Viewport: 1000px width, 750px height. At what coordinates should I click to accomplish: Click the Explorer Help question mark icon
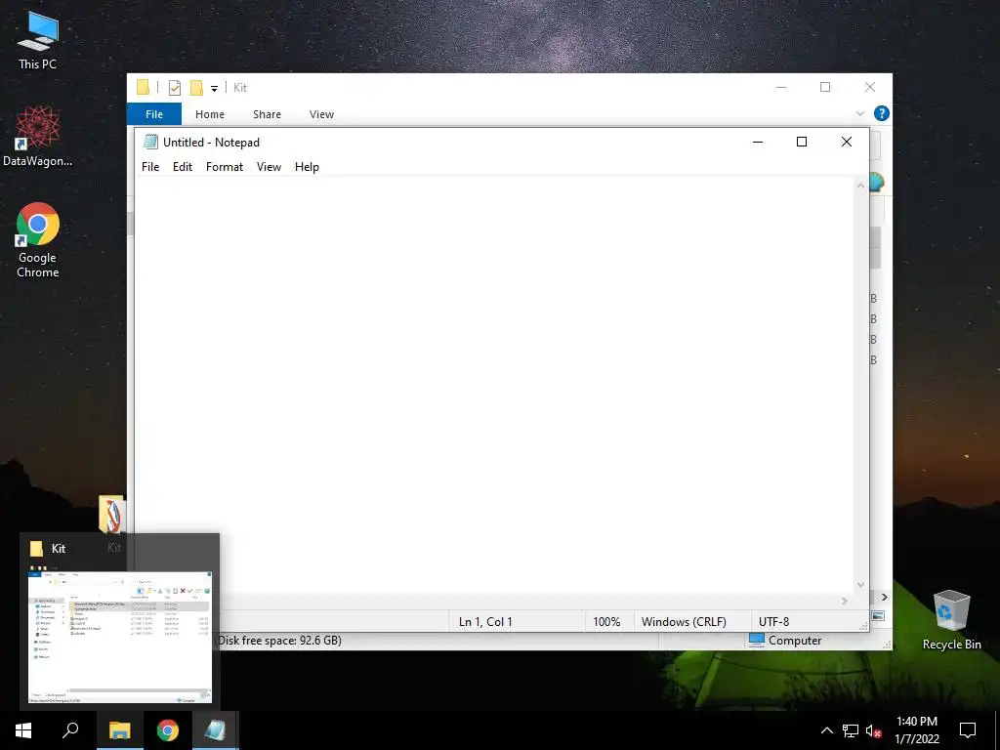point(882,113)
